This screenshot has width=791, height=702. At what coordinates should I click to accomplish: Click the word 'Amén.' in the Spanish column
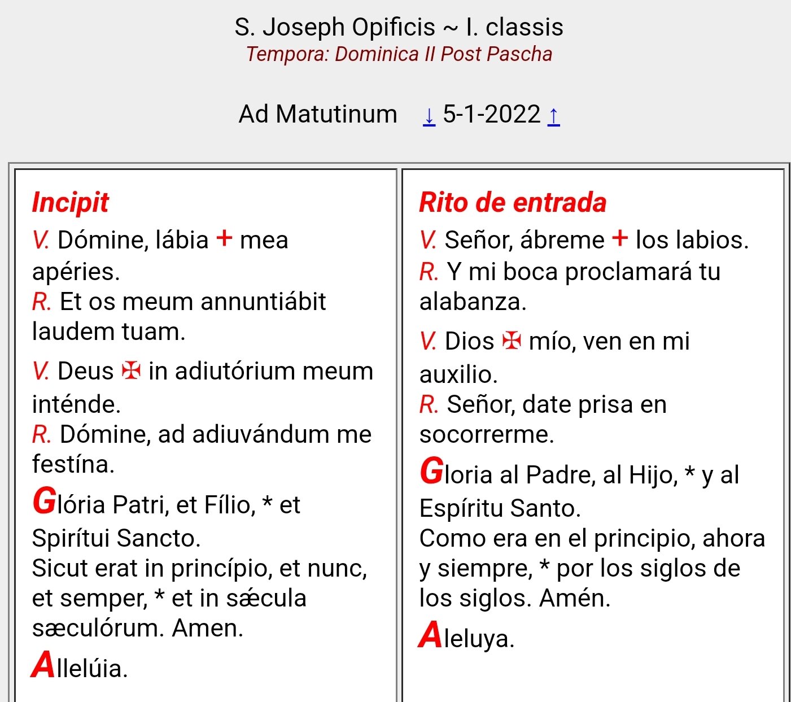pos(575,598)
